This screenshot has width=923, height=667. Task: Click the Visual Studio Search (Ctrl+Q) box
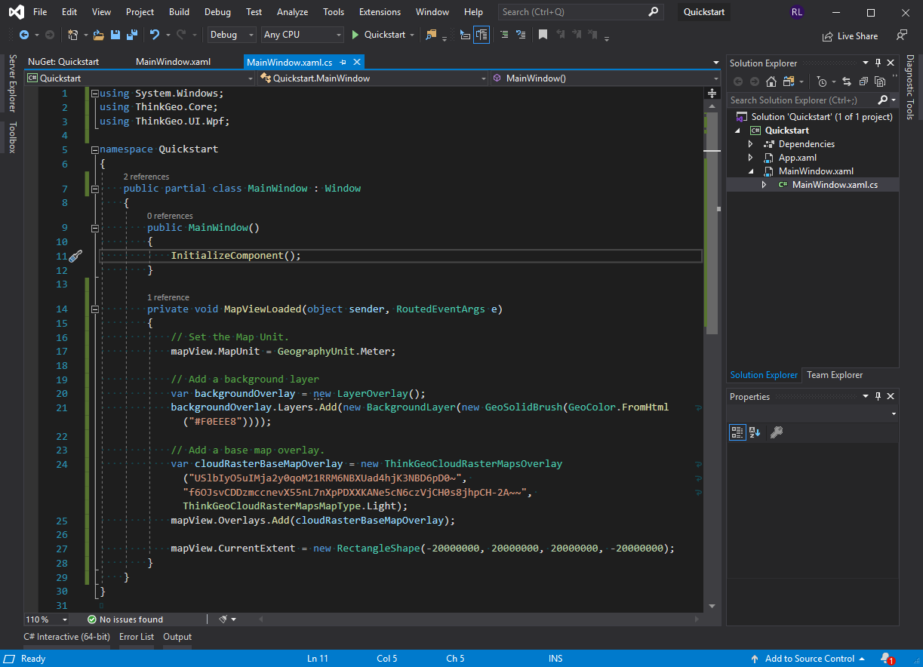point(580,12)
